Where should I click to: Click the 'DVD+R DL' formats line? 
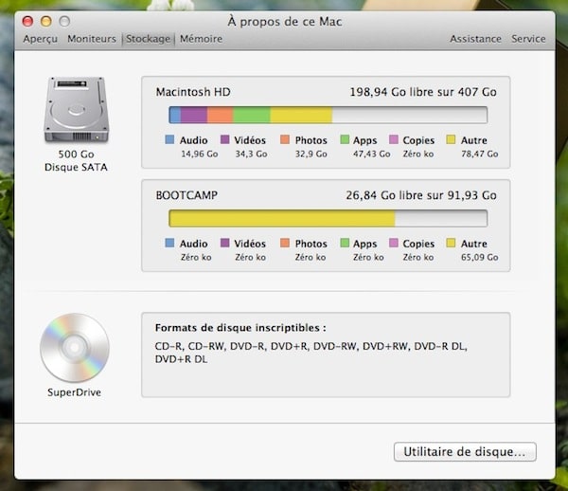(181, 359)
